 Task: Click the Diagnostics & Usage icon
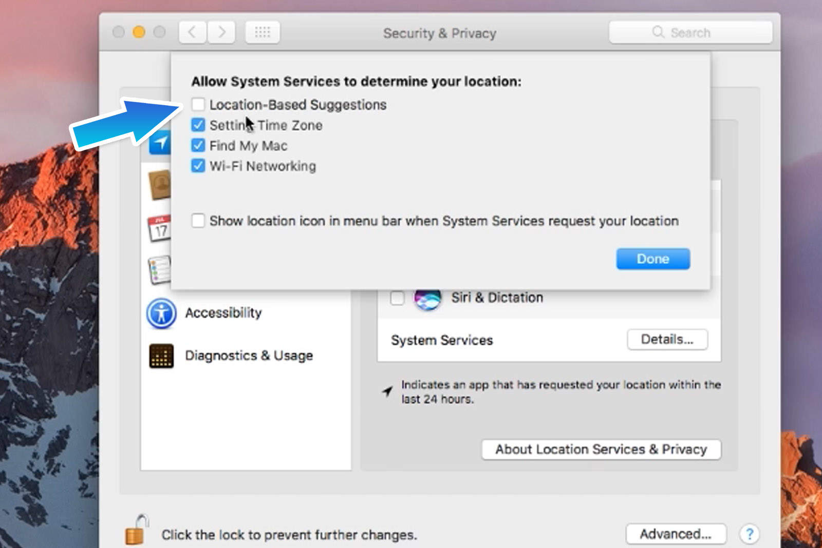pos(161,356)
